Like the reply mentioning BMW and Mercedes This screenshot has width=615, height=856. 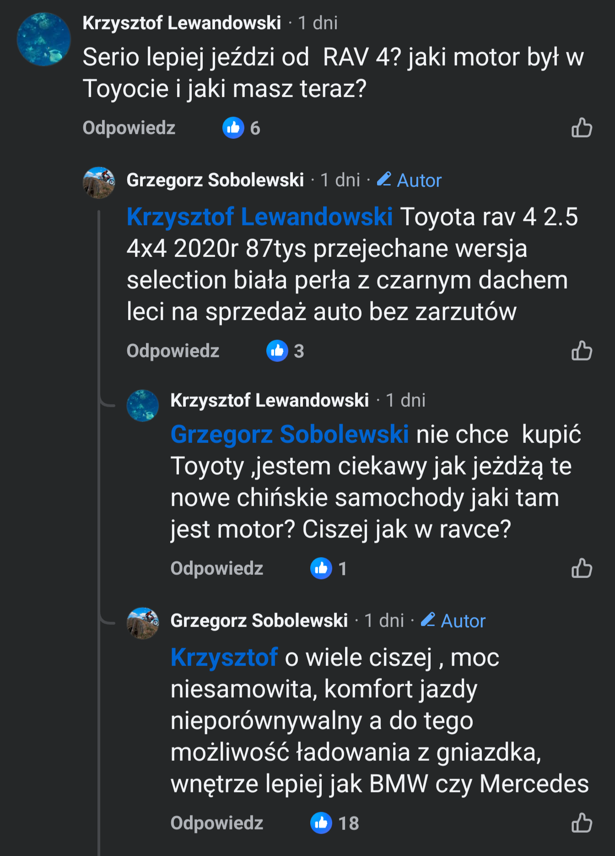(x=582, y=823)
